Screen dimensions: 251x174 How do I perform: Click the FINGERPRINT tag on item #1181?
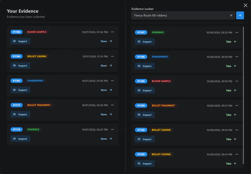[x=35, y=81]
